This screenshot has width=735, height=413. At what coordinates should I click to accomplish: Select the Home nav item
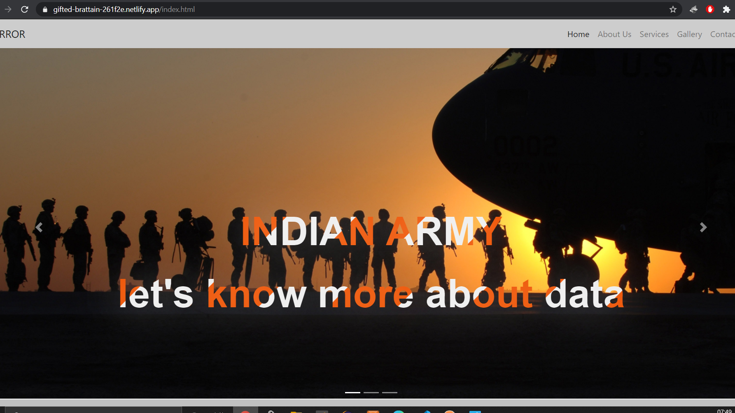578,34
